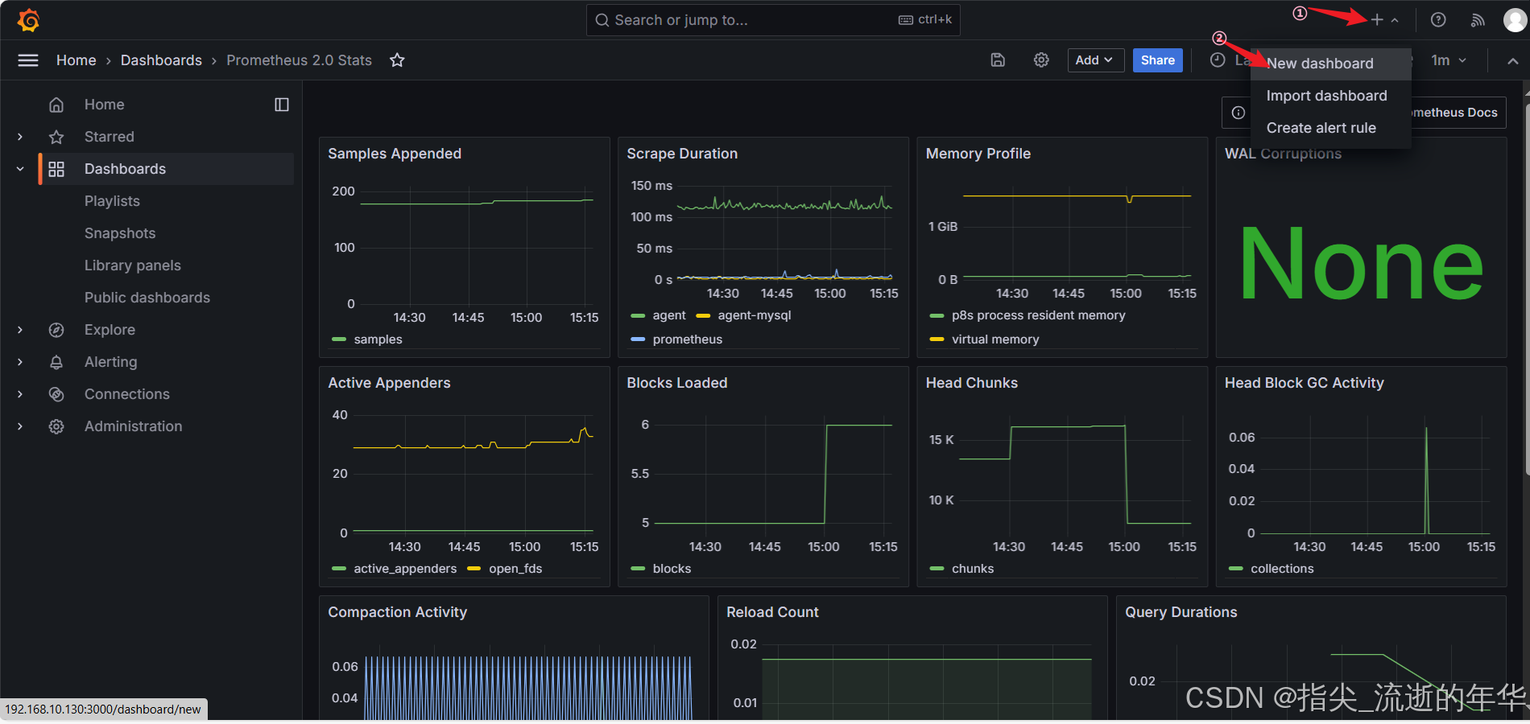Screen dimensions: 1530x724
Task: Toggle the virtual memory legend series
Action: [x=995, y=339]
